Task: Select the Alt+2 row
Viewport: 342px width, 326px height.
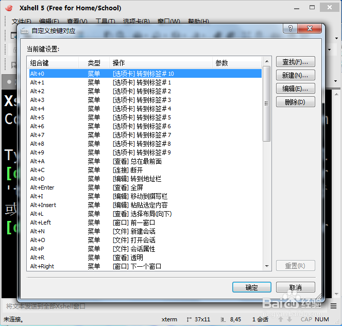Action: click(145, 91)
